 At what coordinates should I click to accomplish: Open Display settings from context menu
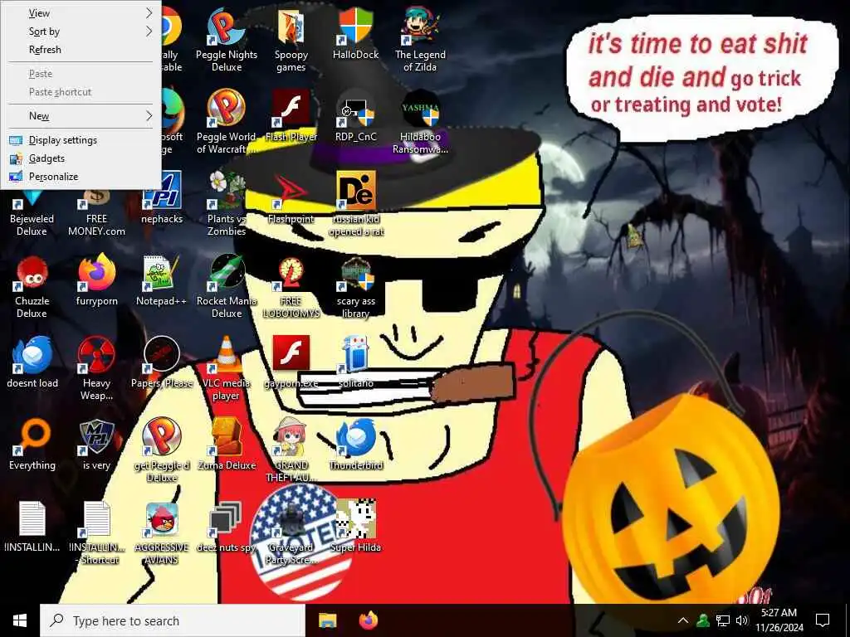(x=81, y=139)
